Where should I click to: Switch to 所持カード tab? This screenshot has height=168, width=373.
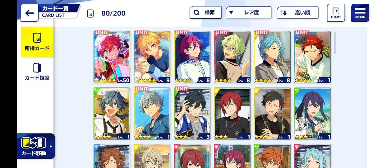point(37,42)
